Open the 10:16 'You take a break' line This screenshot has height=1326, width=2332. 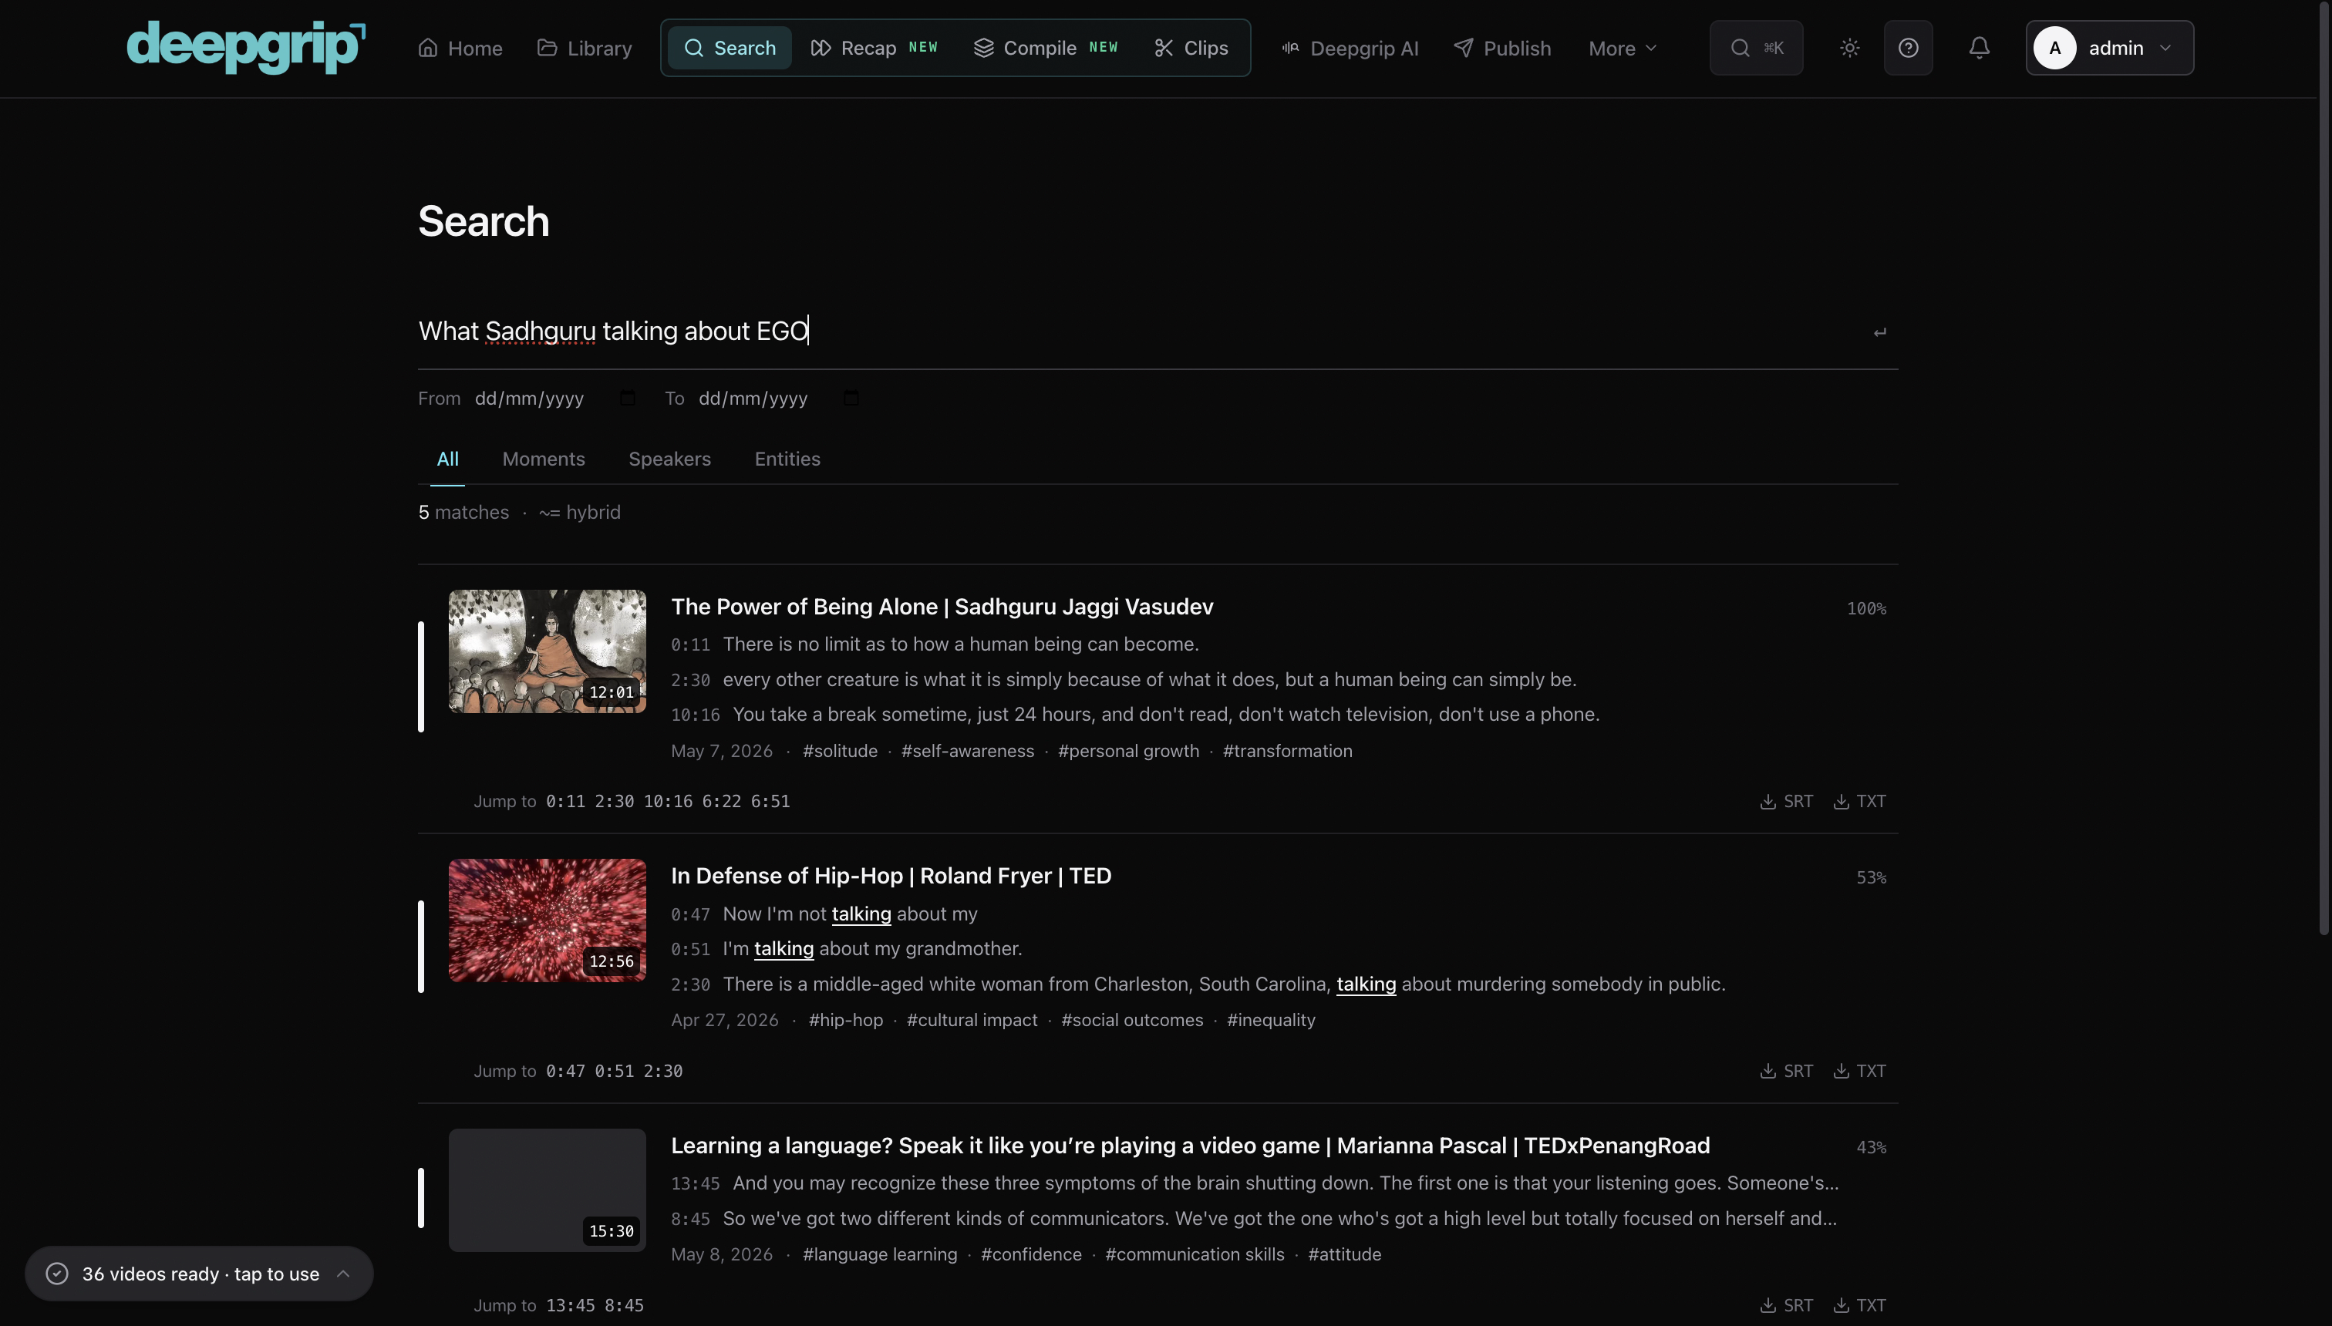point(1135,714)
